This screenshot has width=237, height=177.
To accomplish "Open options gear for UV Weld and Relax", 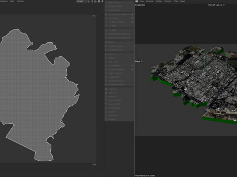I will tap(132, 22).
